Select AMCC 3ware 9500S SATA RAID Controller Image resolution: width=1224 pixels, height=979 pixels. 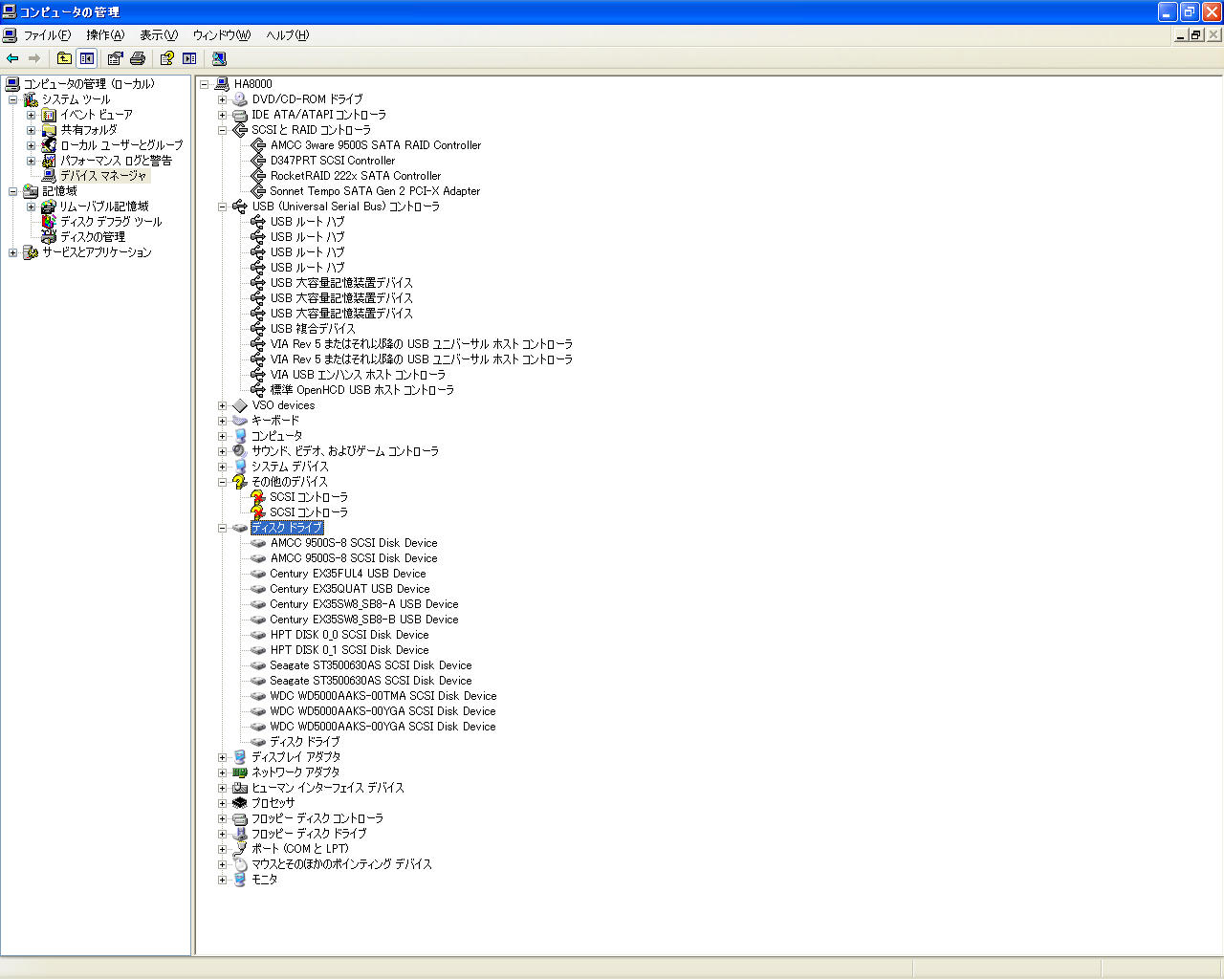pos(376,145)
